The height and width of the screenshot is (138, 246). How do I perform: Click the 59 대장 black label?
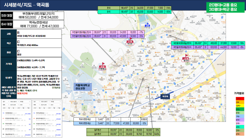tap(7, 15)
